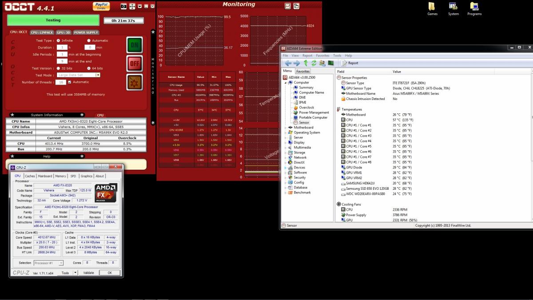
Task: Open the AIDA64 Favorites menu
Action: 322,56
